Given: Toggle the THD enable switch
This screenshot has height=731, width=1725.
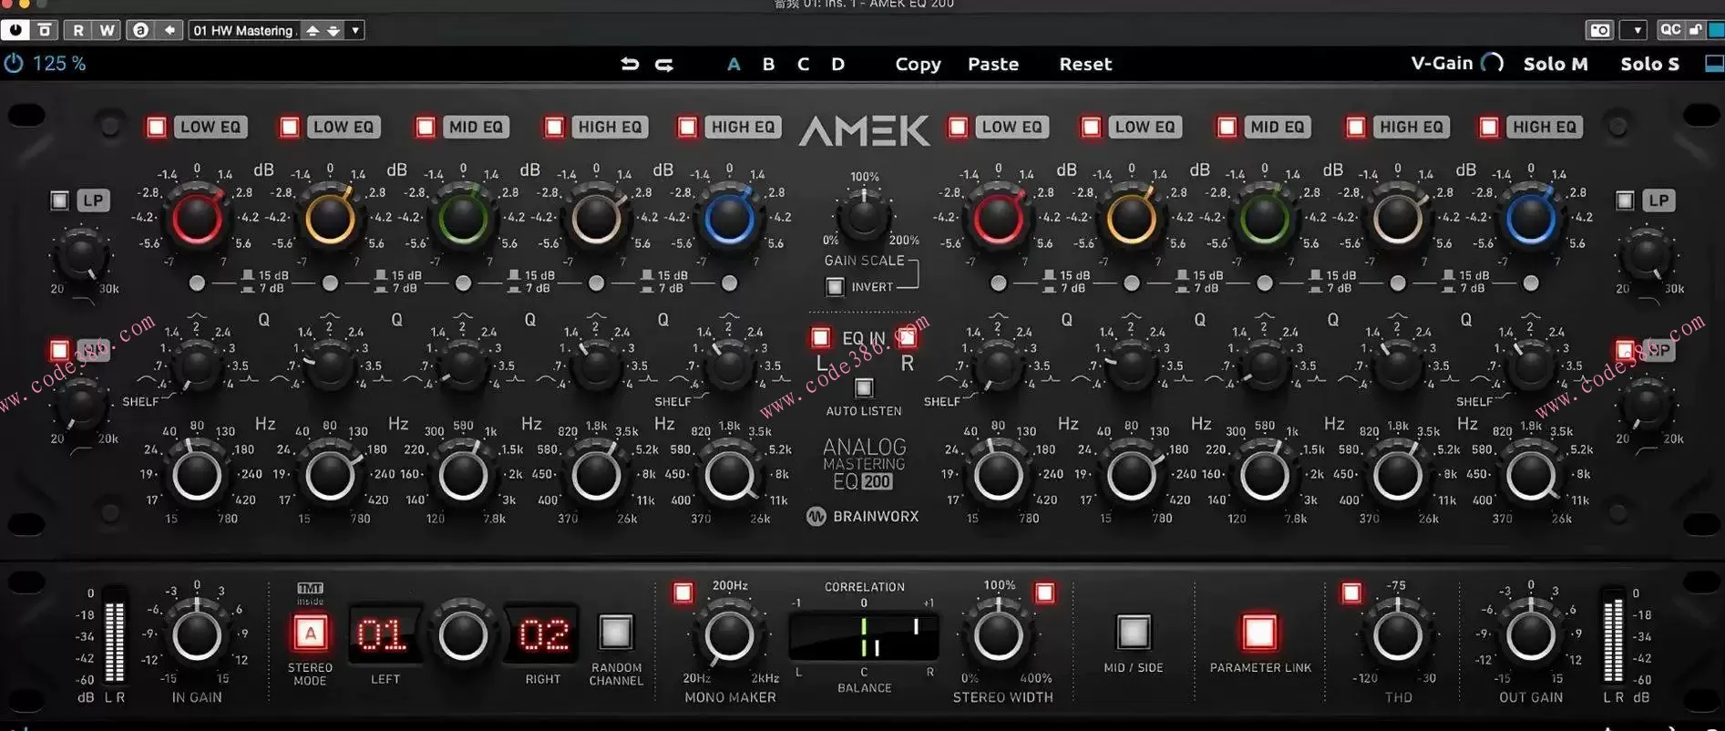Looking at the screenshot, I should pyautogui.click(x=1351, y=593).
